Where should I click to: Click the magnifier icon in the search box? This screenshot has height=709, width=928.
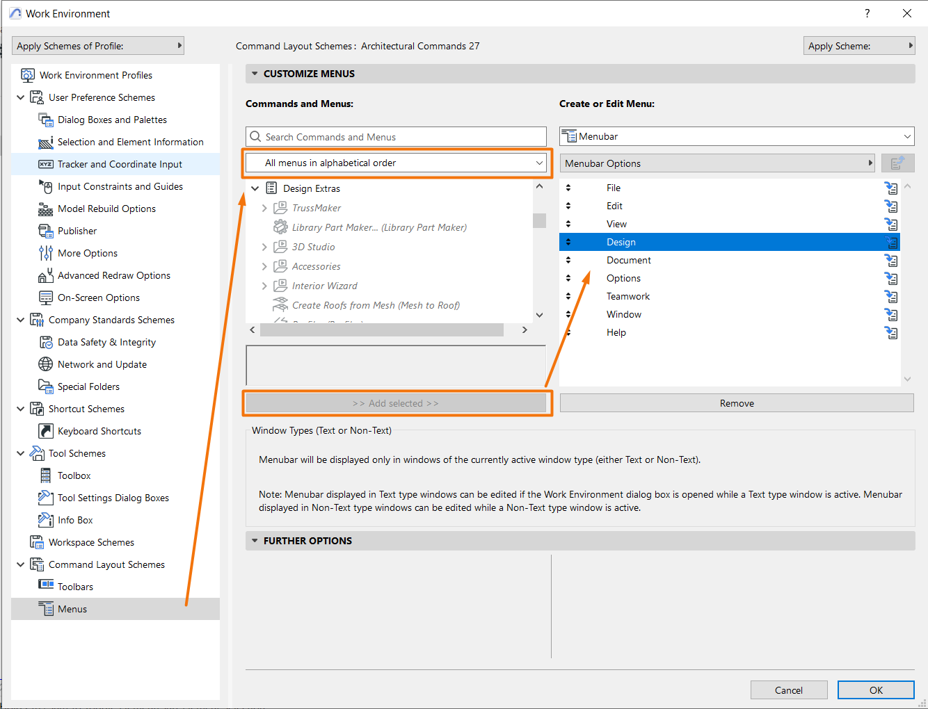coord(257,136)
